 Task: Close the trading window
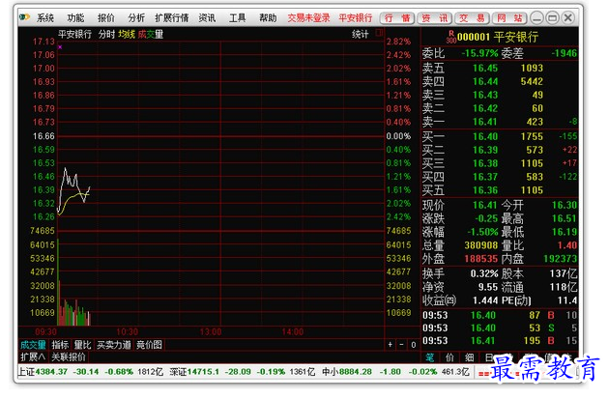pos(568,17)
